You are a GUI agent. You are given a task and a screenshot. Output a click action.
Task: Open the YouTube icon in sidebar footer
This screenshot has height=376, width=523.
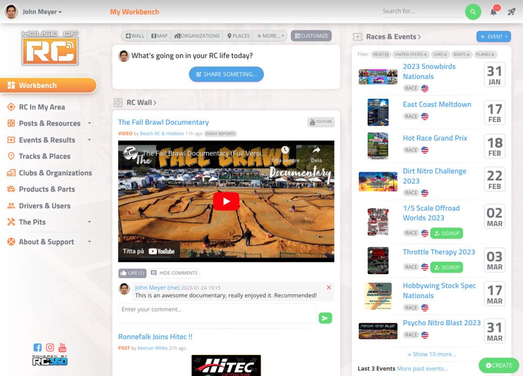click(62, 347)
